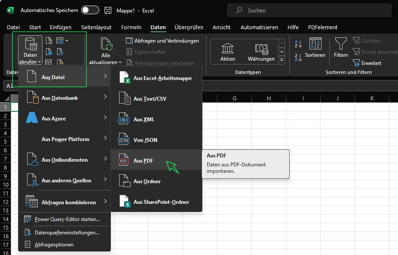Open the Aus Onlinediensten submenu
Image resolution: width=398 pixels, height=255 pixels.
point(65,160)
